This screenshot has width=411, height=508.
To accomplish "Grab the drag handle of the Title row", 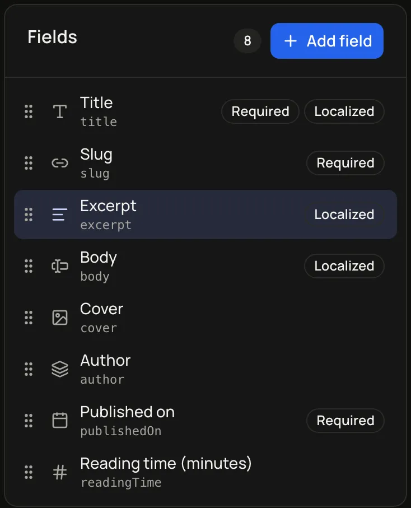I will [29, 111].
